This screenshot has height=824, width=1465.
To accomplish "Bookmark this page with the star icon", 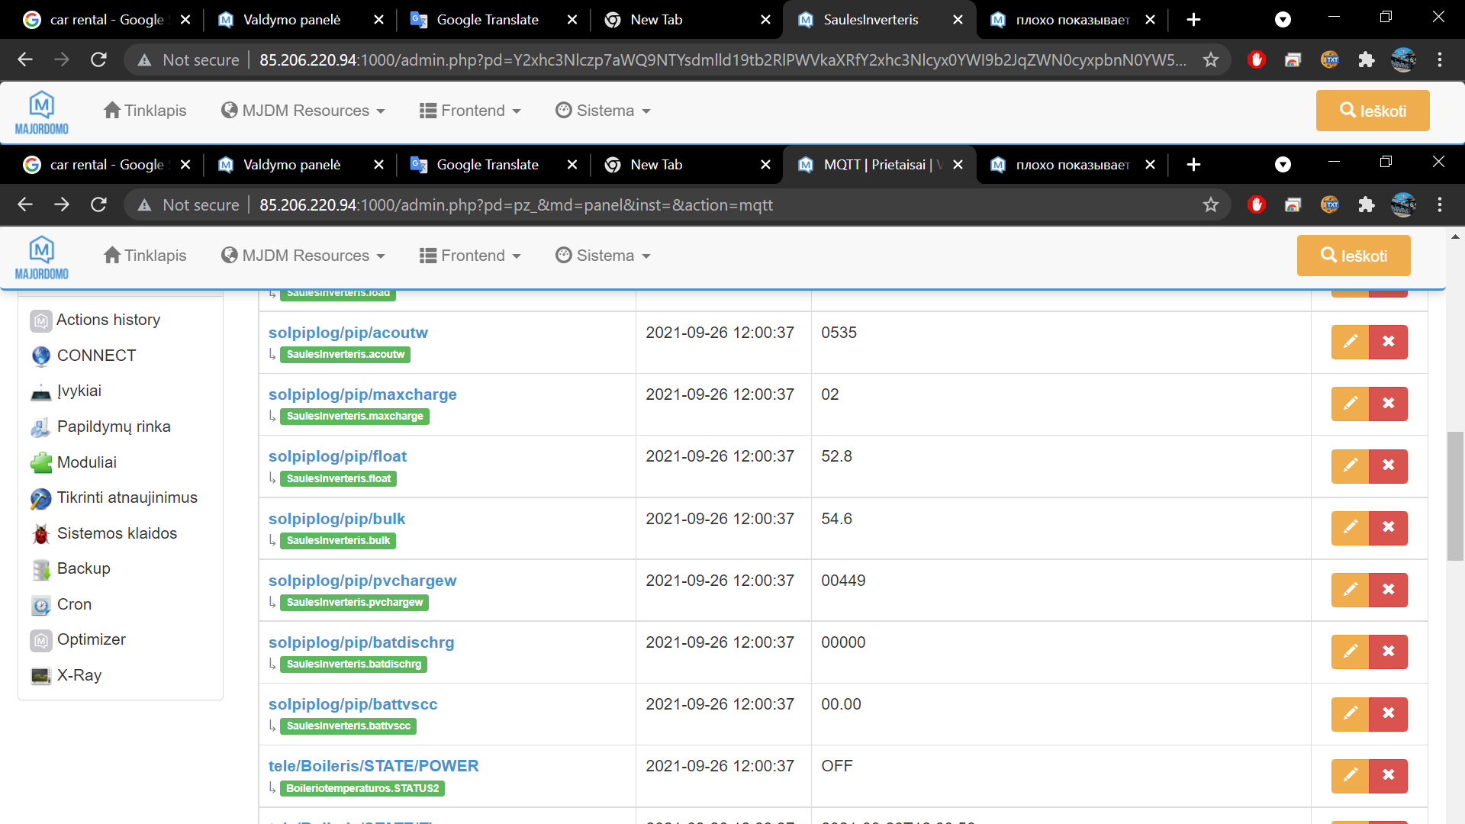I will pyautogui.click(x=1210, y=204).
